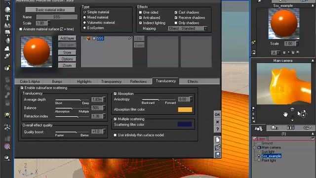The image size is (316, 178).
Task: Toggle the Receive shadows checkbox
Action: click(x=176, y=18)
